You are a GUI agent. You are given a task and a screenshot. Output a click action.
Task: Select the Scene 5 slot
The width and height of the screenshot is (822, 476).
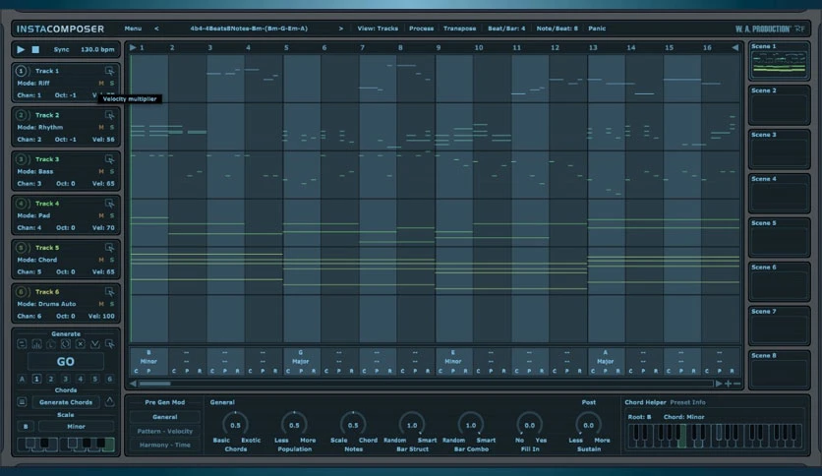pos(779,238)
